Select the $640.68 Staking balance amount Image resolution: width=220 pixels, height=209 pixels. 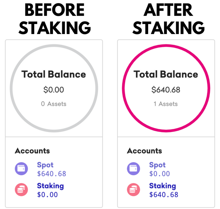coord(164,195)
